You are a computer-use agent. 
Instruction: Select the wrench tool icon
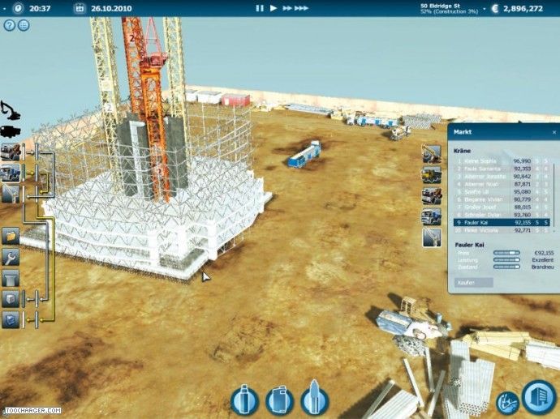click(11, 258)
